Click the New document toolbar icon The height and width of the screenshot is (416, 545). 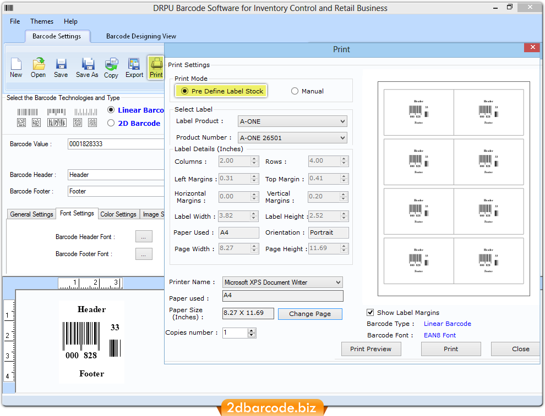[16, 68]
